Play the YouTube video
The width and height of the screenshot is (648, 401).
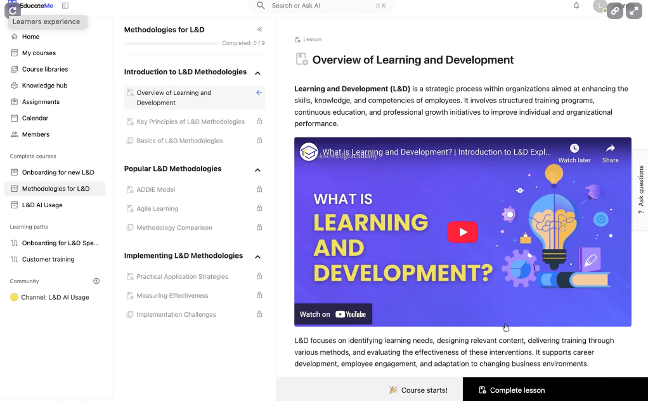pyautogui.click(x=462, y=232)
